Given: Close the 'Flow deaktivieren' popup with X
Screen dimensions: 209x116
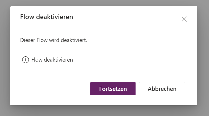Looking at the screenshot, I should (184, 19).
